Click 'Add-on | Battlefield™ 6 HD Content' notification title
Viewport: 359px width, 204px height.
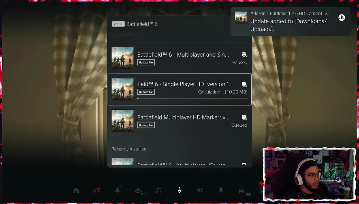click(290, 13)
